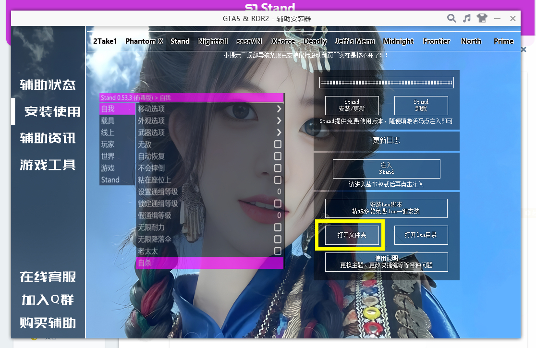Click the activation code input field

[387, 83]
